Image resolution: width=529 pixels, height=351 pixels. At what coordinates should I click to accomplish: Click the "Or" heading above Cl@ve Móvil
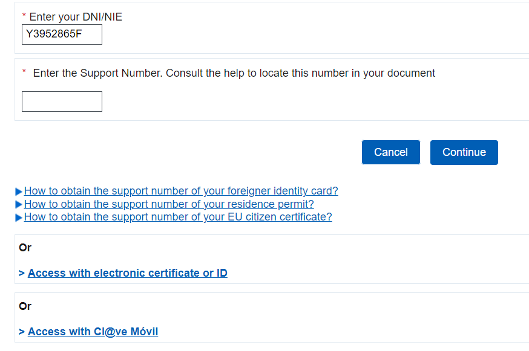(x=25, y=306)
